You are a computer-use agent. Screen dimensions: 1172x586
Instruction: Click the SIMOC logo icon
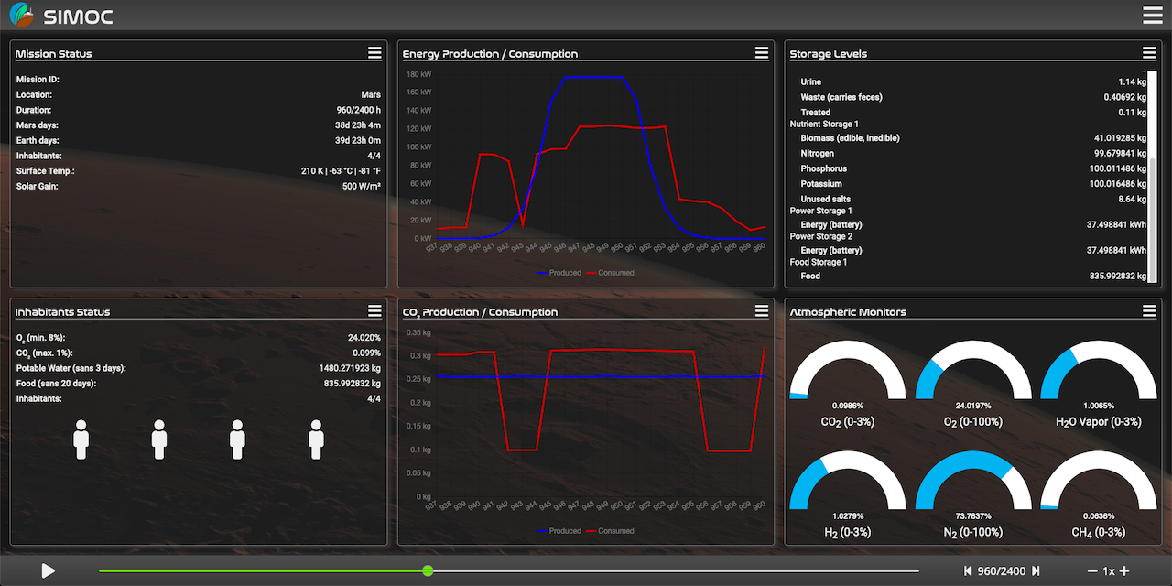(x=21, y=15)
